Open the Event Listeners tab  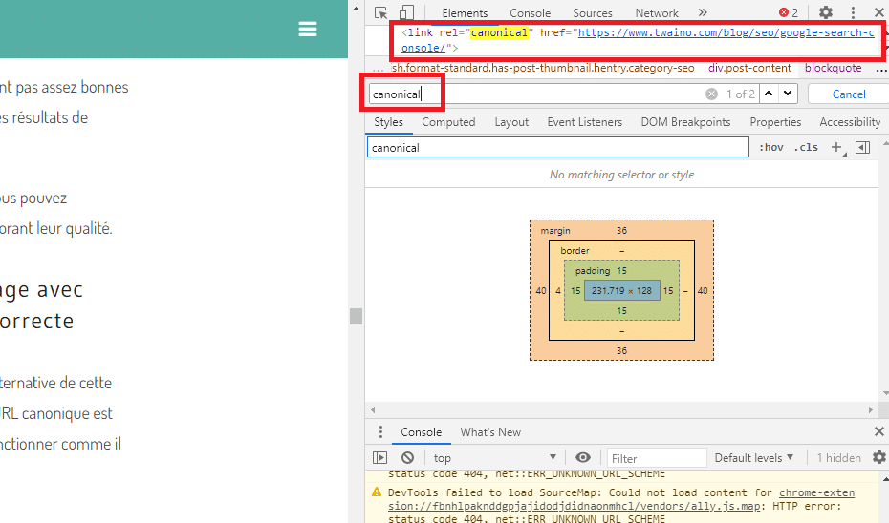point(584,122)
